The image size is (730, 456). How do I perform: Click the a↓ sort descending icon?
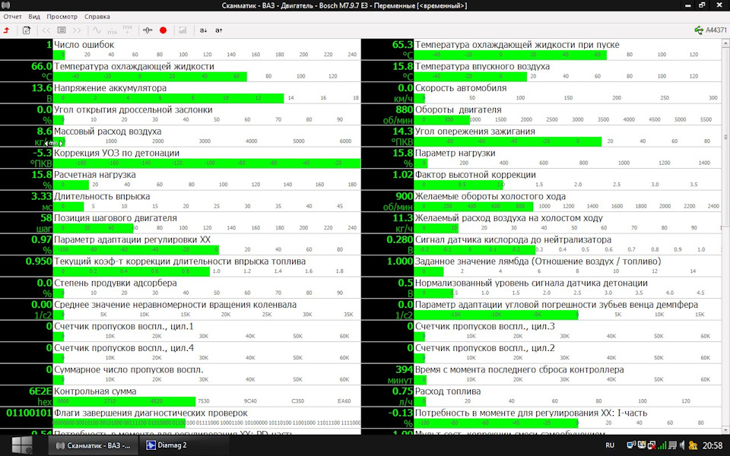tap(204, 30)
